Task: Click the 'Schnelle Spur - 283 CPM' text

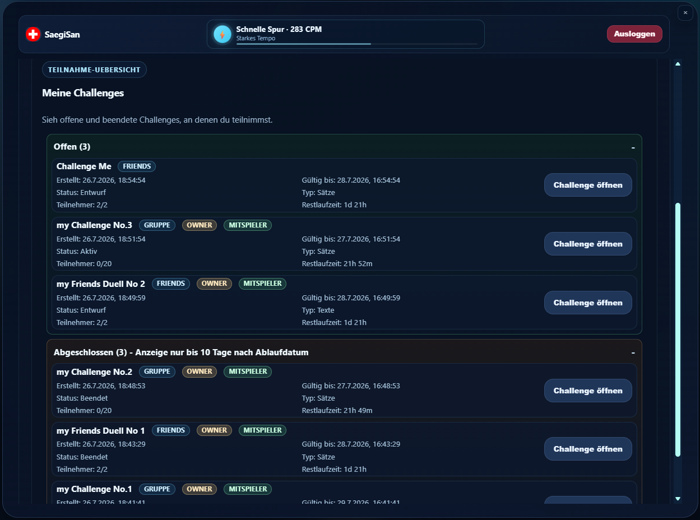Action: click(279, 29)
